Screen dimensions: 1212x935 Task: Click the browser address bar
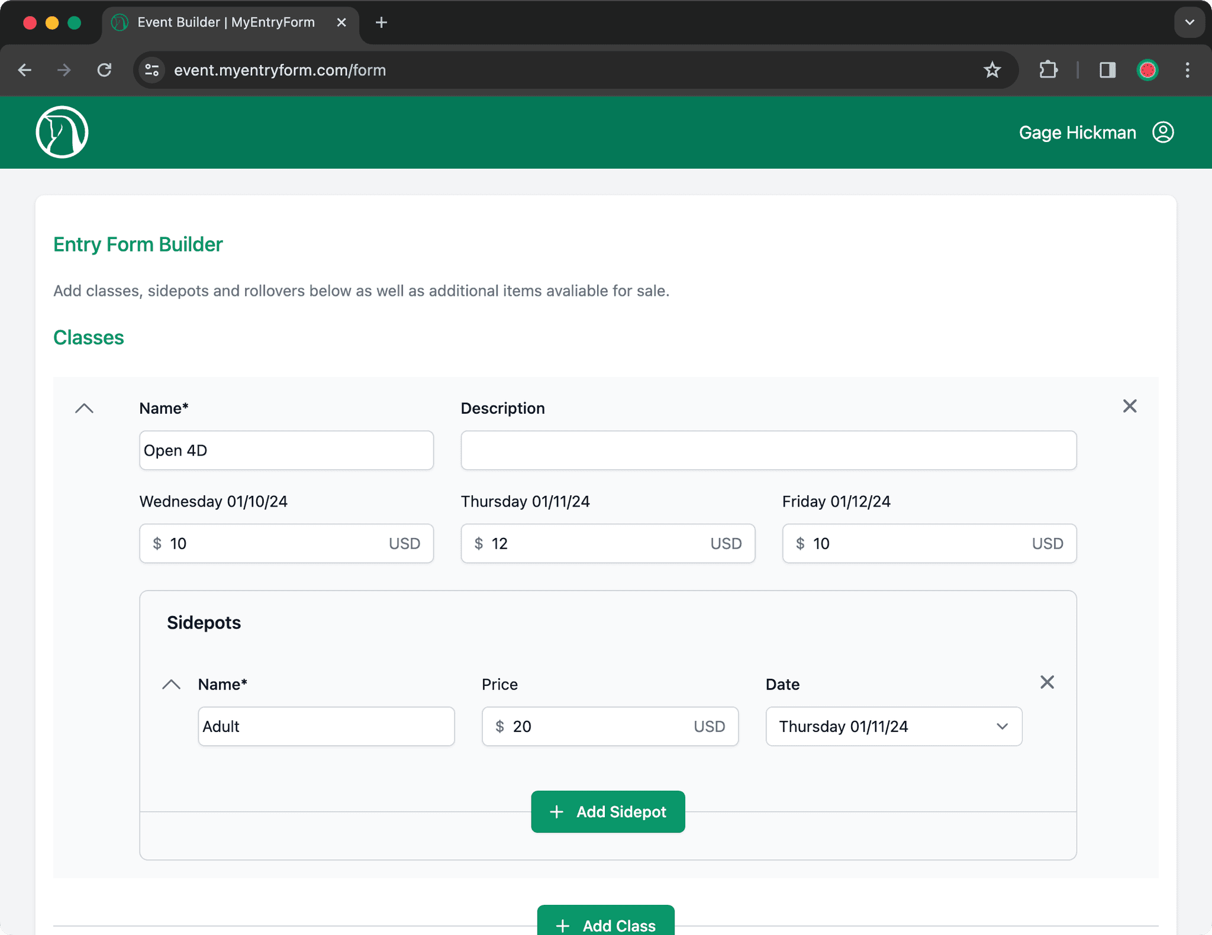(x=414, y=70)
